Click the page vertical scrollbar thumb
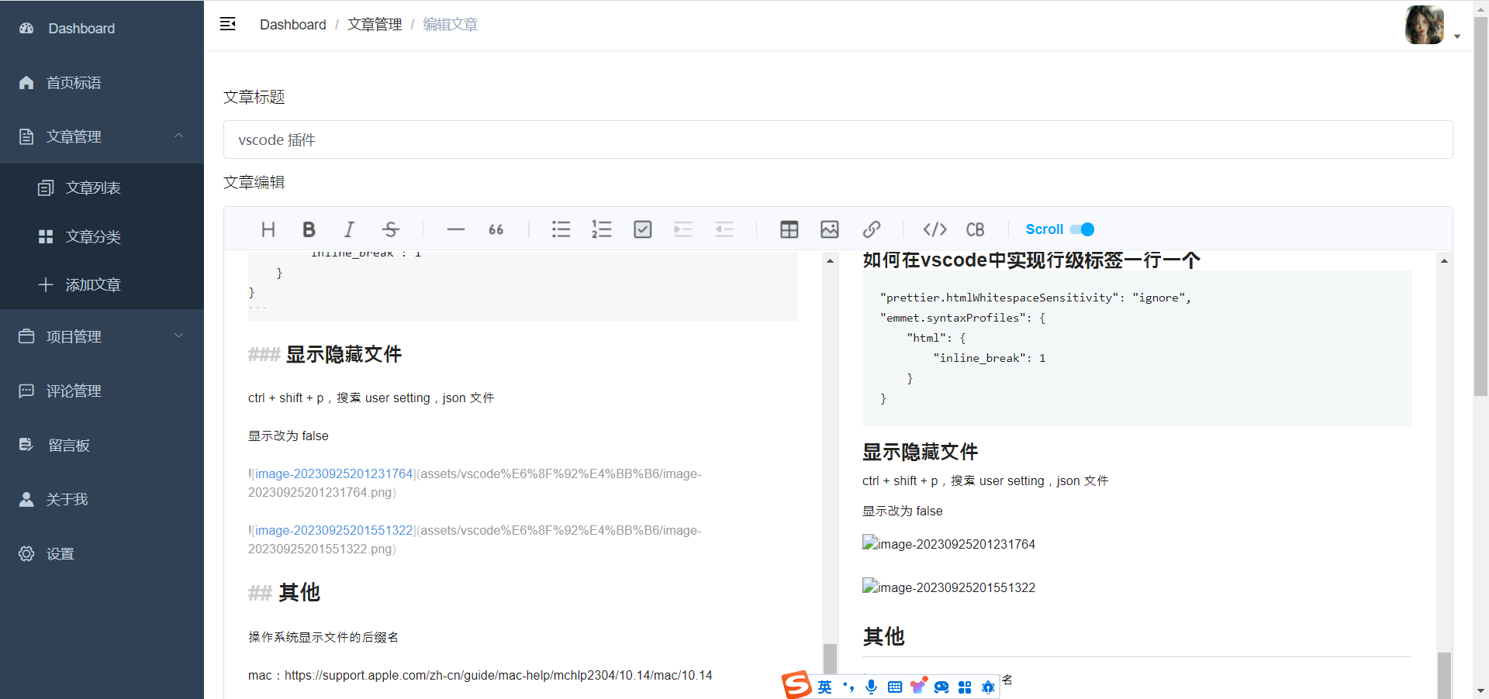 pyautogui.click(x=1480, y=207)
